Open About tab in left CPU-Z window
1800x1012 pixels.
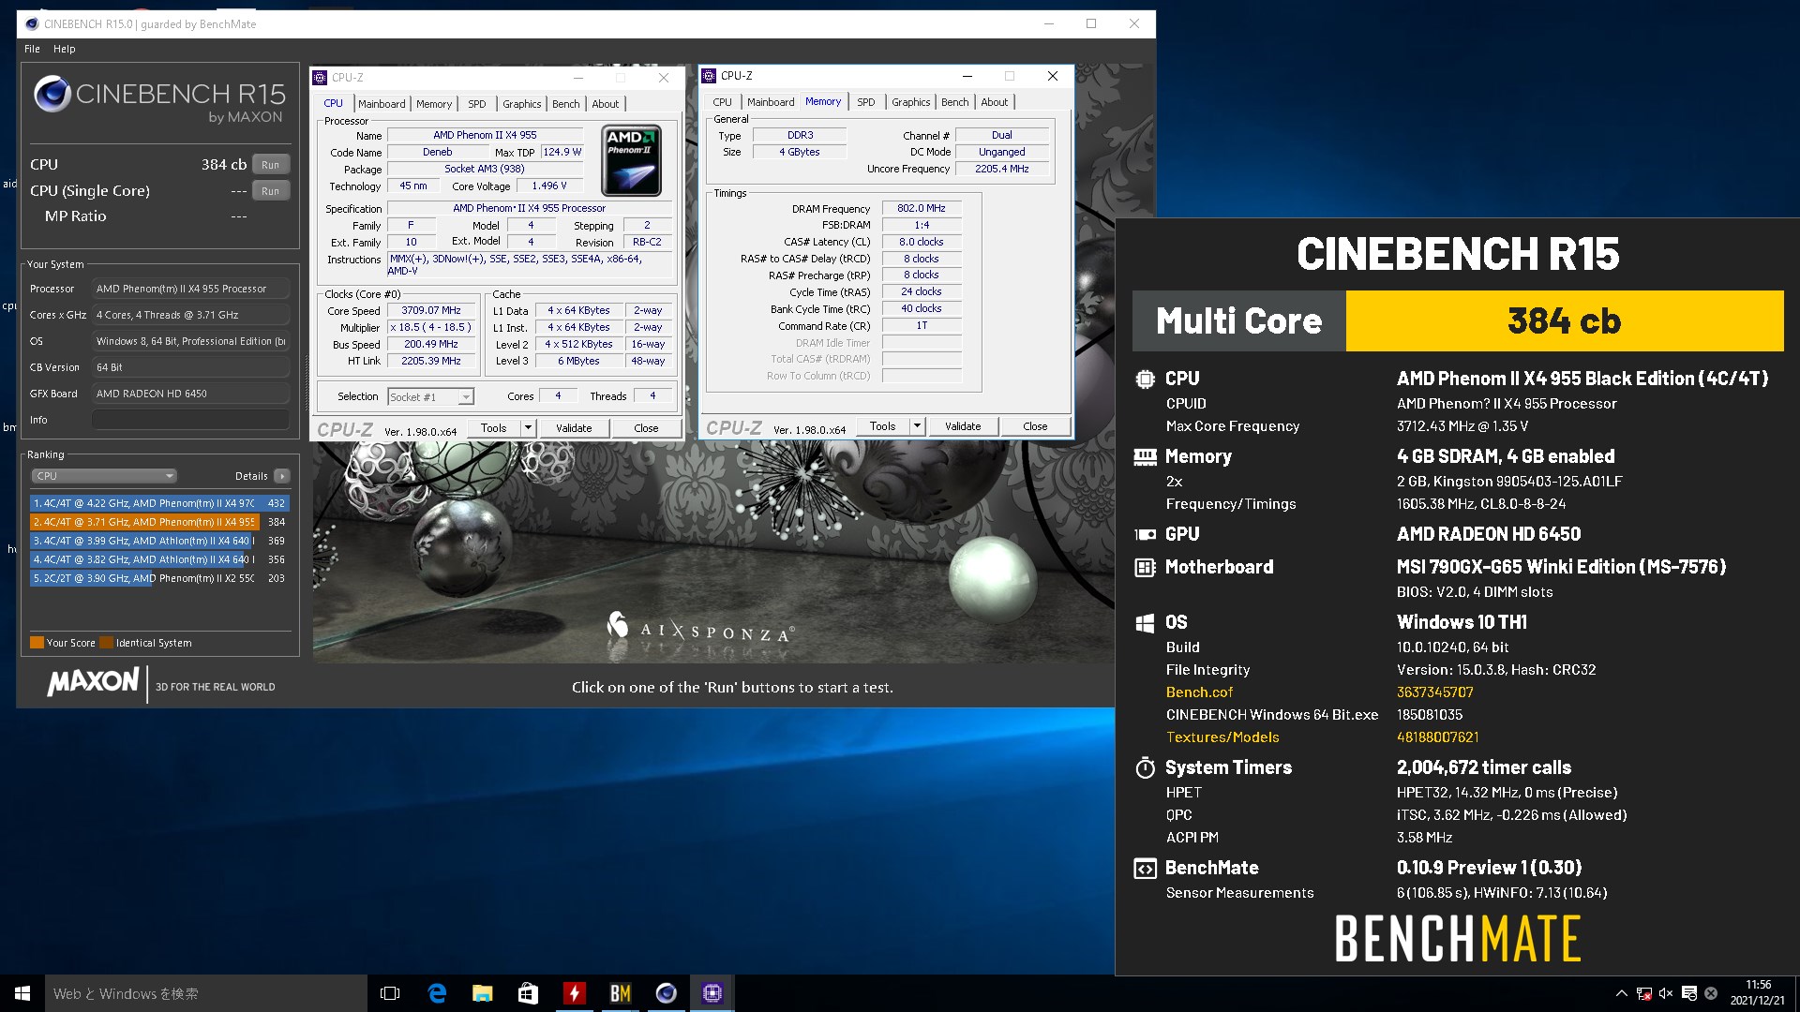click(x=605, y=104)
